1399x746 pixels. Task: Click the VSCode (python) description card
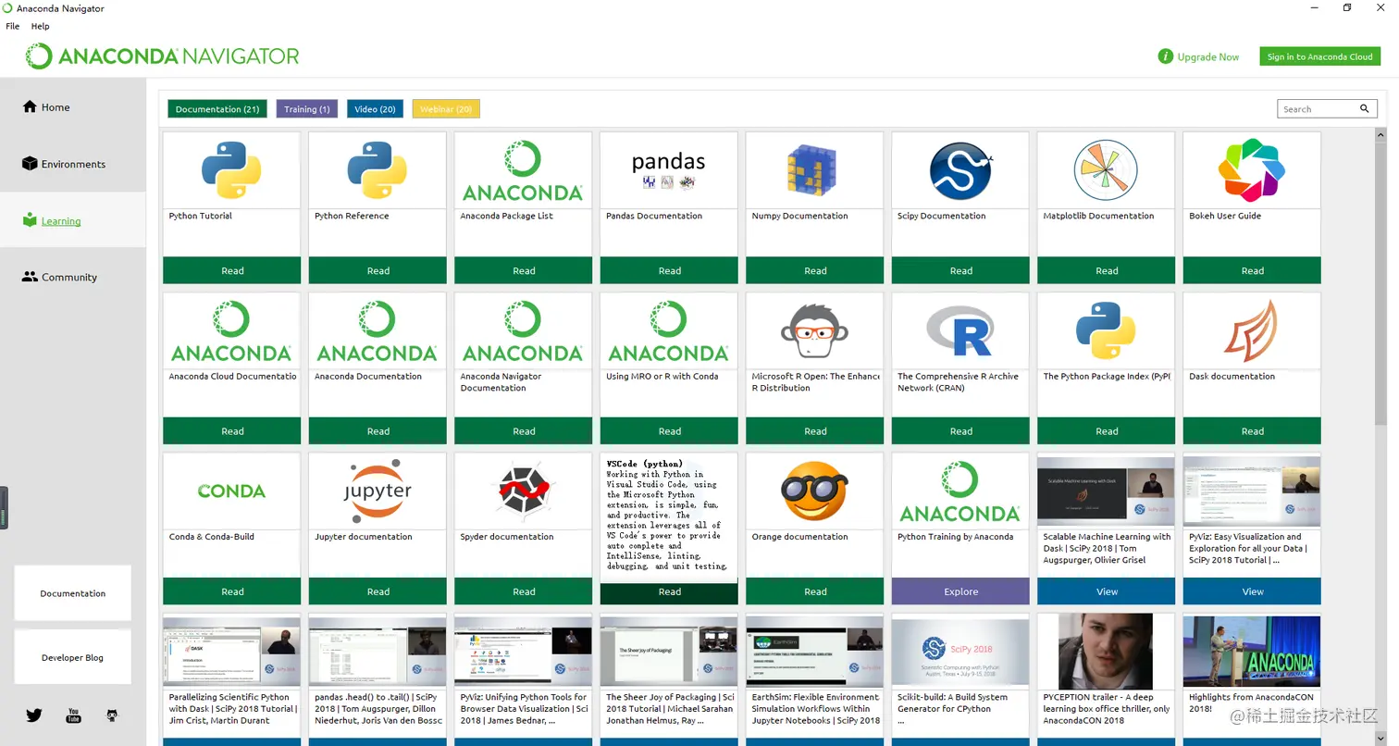pyautogui.click(x=669, y=516)
